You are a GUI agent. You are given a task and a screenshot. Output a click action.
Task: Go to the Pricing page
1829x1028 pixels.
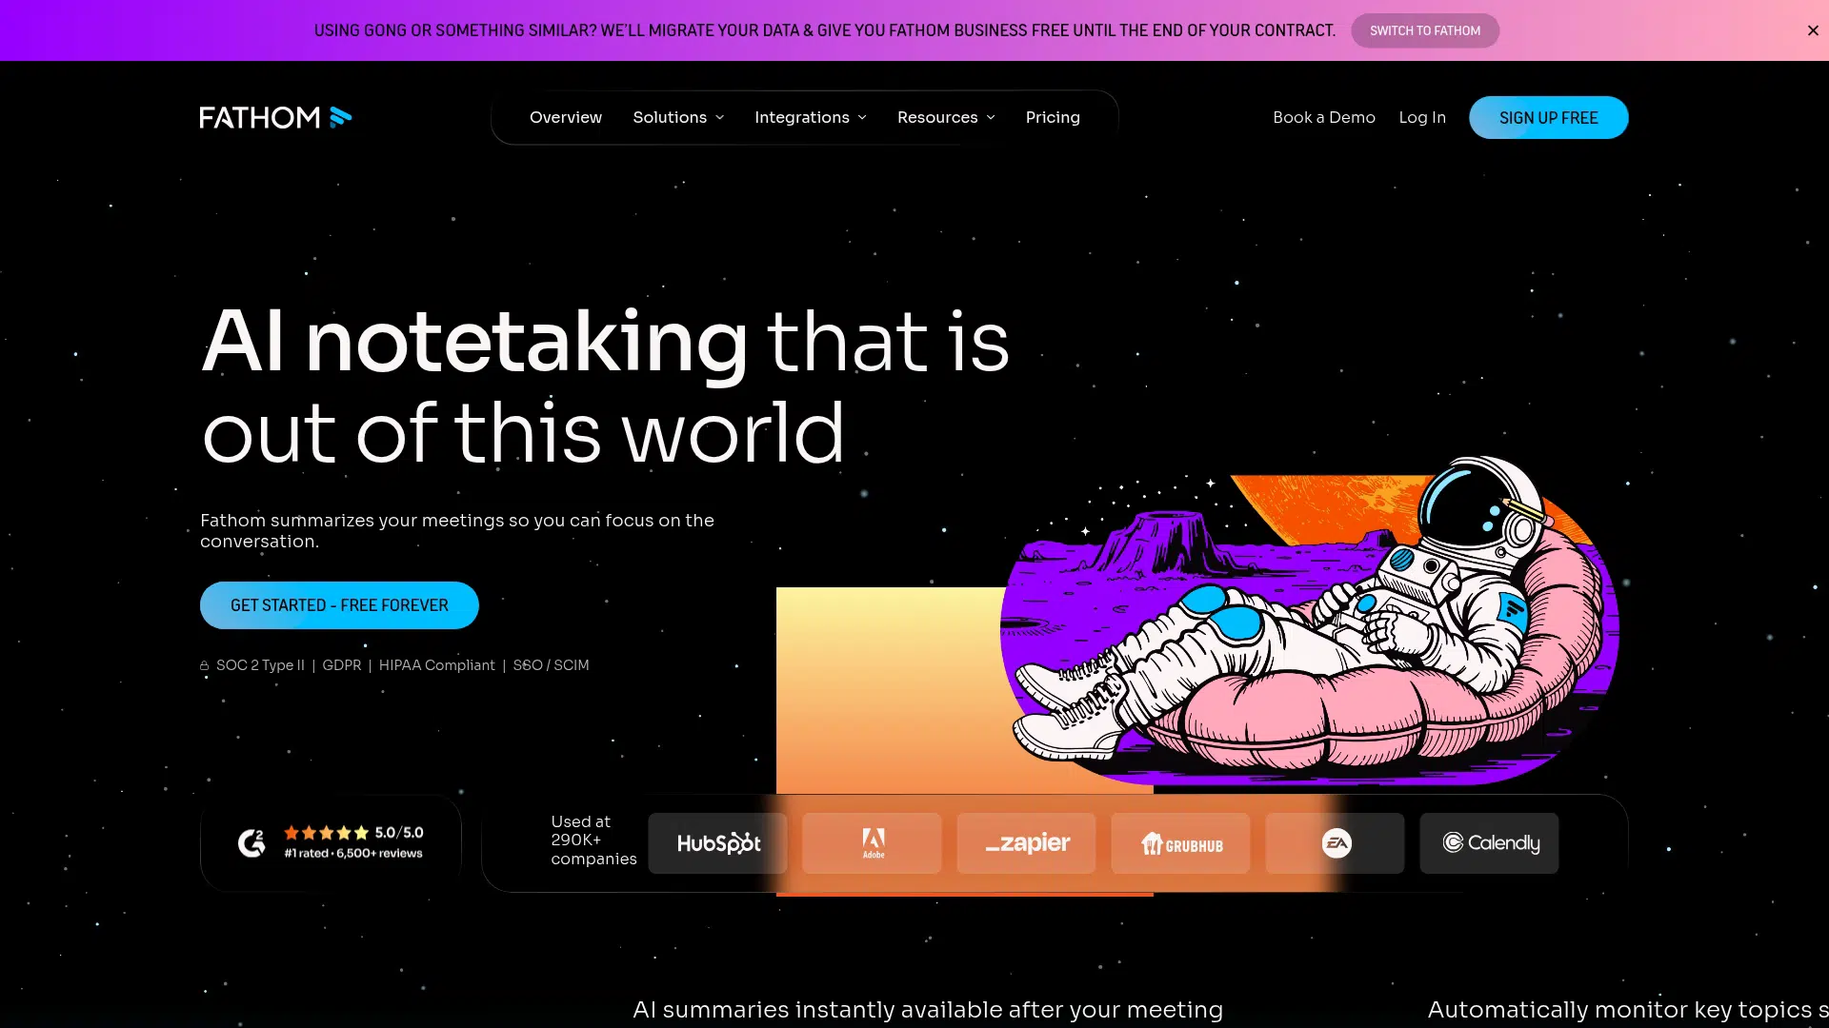click(1053, 117)
